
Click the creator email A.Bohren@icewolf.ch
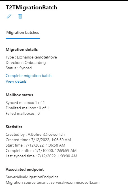tap(46, 134)
